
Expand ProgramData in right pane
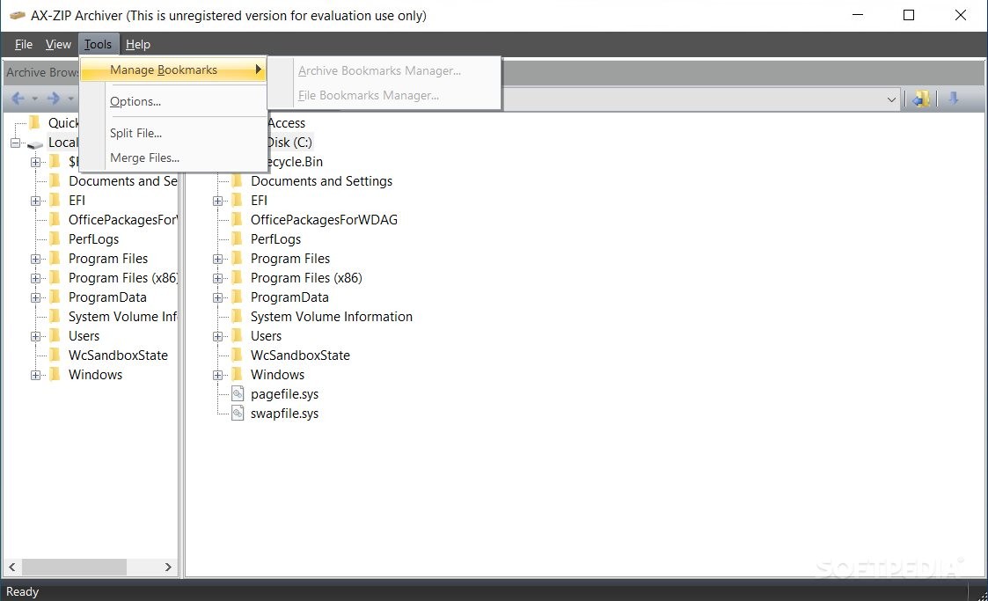coord(217,298)
